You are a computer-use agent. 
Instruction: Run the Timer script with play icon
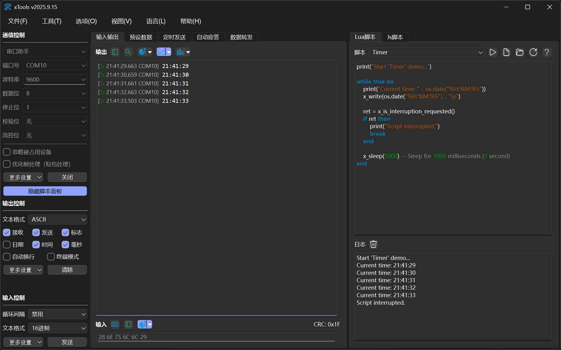[493, 52]
